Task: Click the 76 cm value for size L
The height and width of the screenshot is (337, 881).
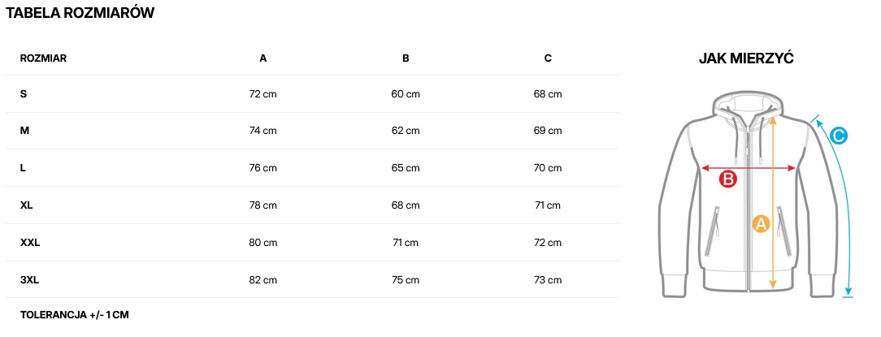Action: (263, 168)
